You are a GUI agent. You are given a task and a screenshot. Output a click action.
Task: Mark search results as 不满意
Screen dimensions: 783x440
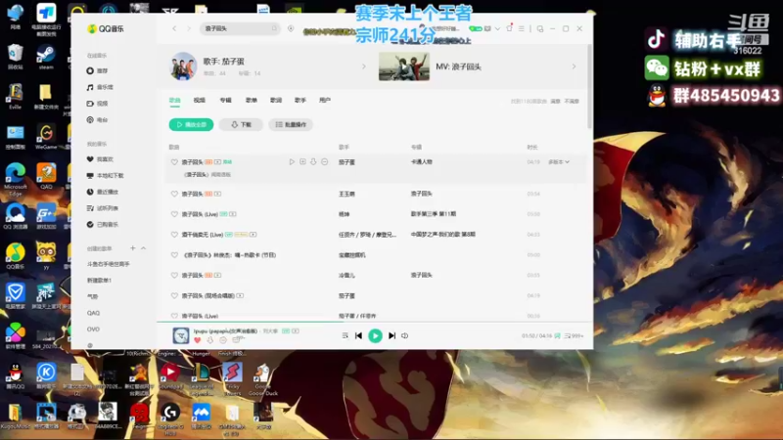click(x=572, y=102)
